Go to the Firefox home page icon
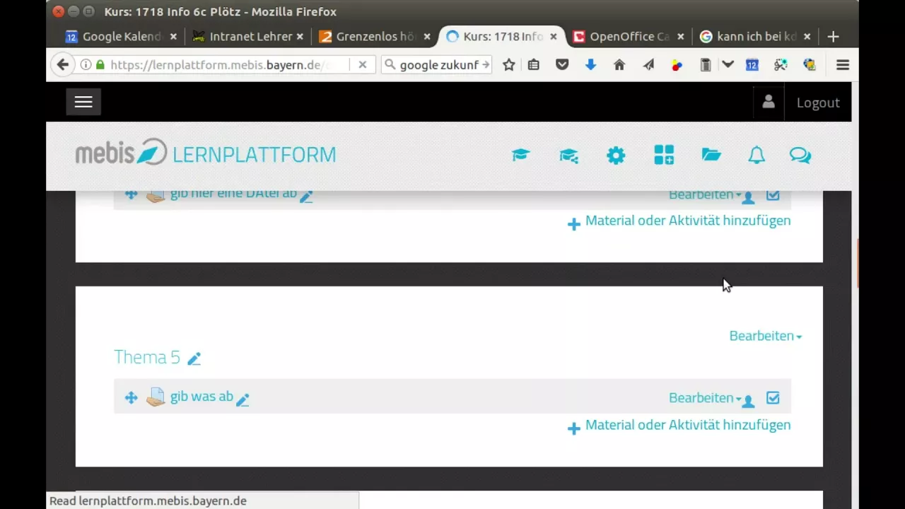Screen dimensions: 905x509 pyautogui.click(x=619, y=64)
